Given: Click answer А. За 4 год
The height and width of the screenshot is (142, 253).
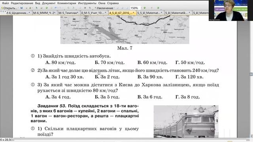Looking at the screenshot, I should (x=58, y=97).
